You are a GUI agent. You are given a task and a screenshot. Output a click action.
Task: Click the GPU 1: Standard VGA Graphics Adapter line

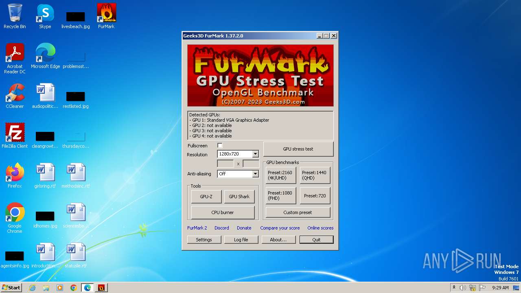point(230,120)
